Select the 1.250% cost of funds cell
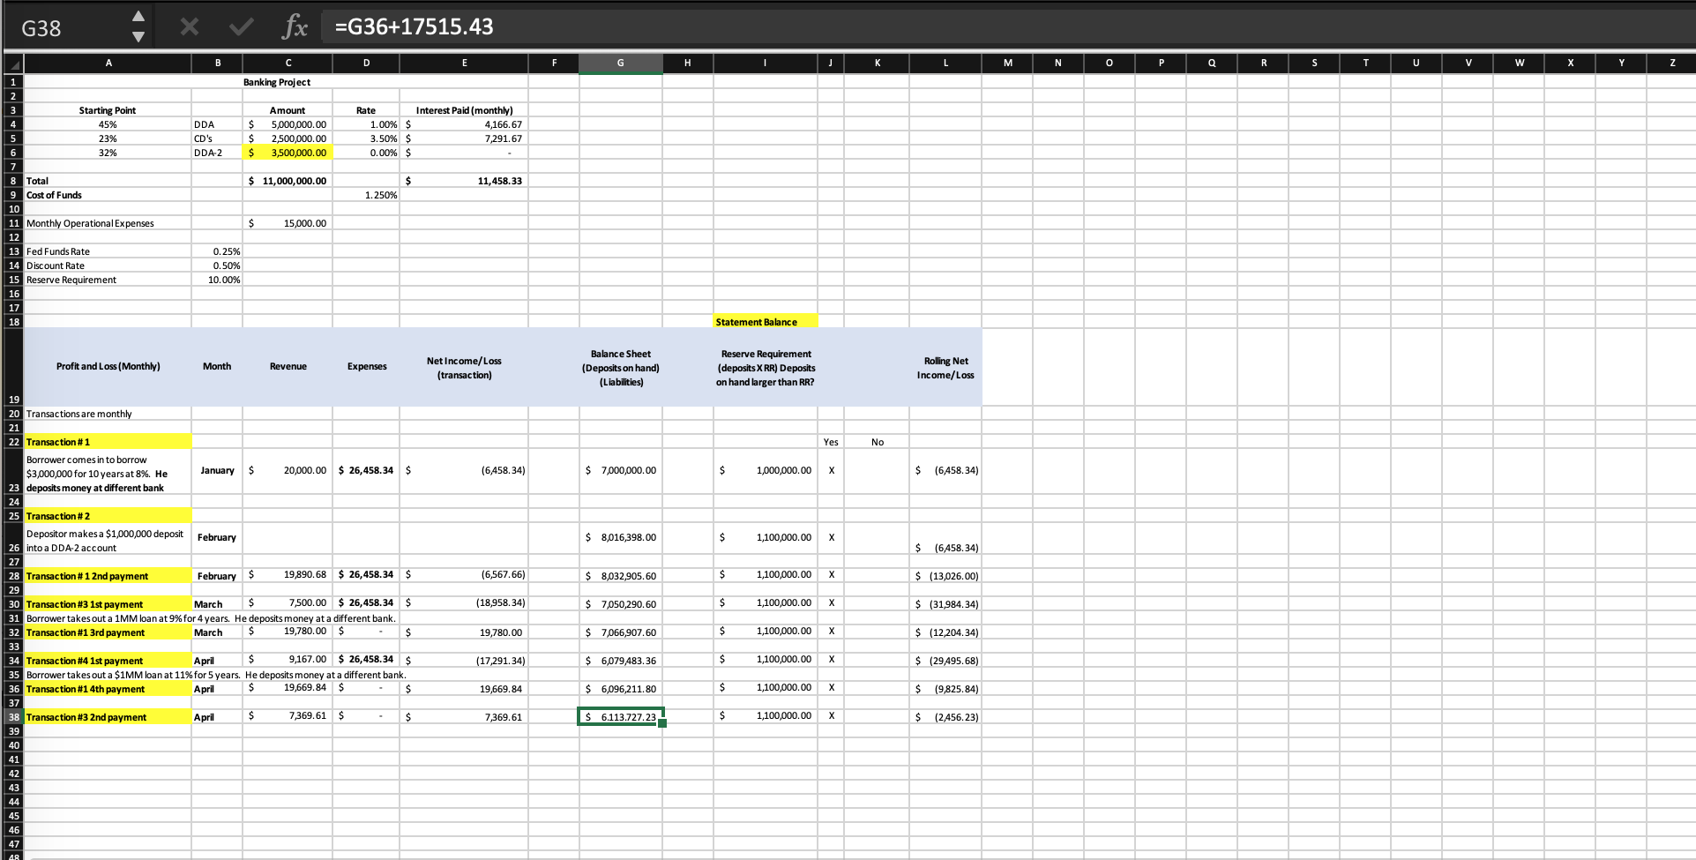The width and height of the screenshot is (1696, 860). pos(366,195)
